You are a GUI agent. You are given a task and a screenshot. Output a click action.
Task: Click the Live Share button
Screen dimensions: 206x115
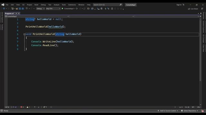[x=193, y=9]
